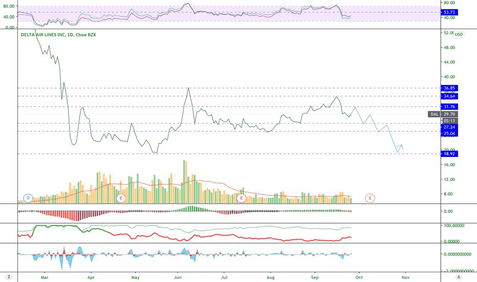
Task: Click the 'Jul' date label on time axis
Action: [224, 277]
